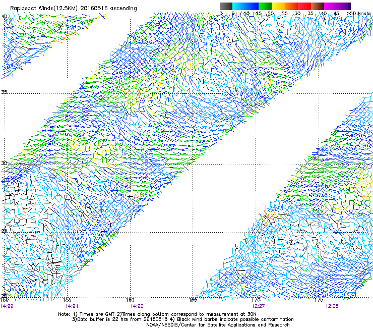Click the purple time label '14:02'
Image resolution: width=373 pixels, height=328 pixels.
pyautogui.click(x=137, y=306)
